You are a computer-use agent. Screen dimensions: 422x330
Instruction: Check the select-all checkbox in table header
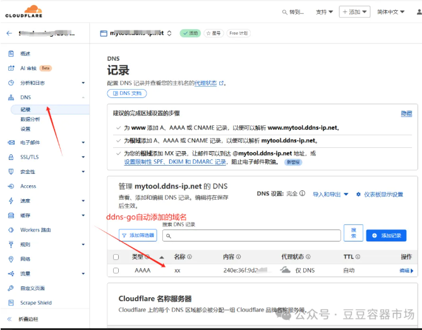(x=116, y=257)
